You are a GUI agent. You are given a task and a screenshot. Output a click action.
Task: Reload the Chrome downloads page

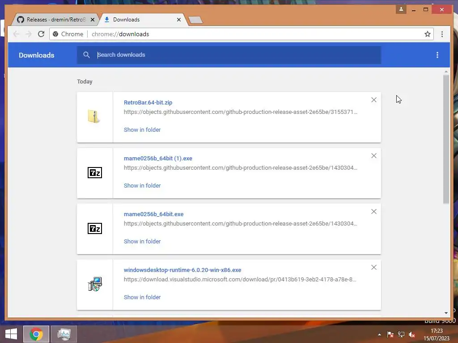click(41, 34)
